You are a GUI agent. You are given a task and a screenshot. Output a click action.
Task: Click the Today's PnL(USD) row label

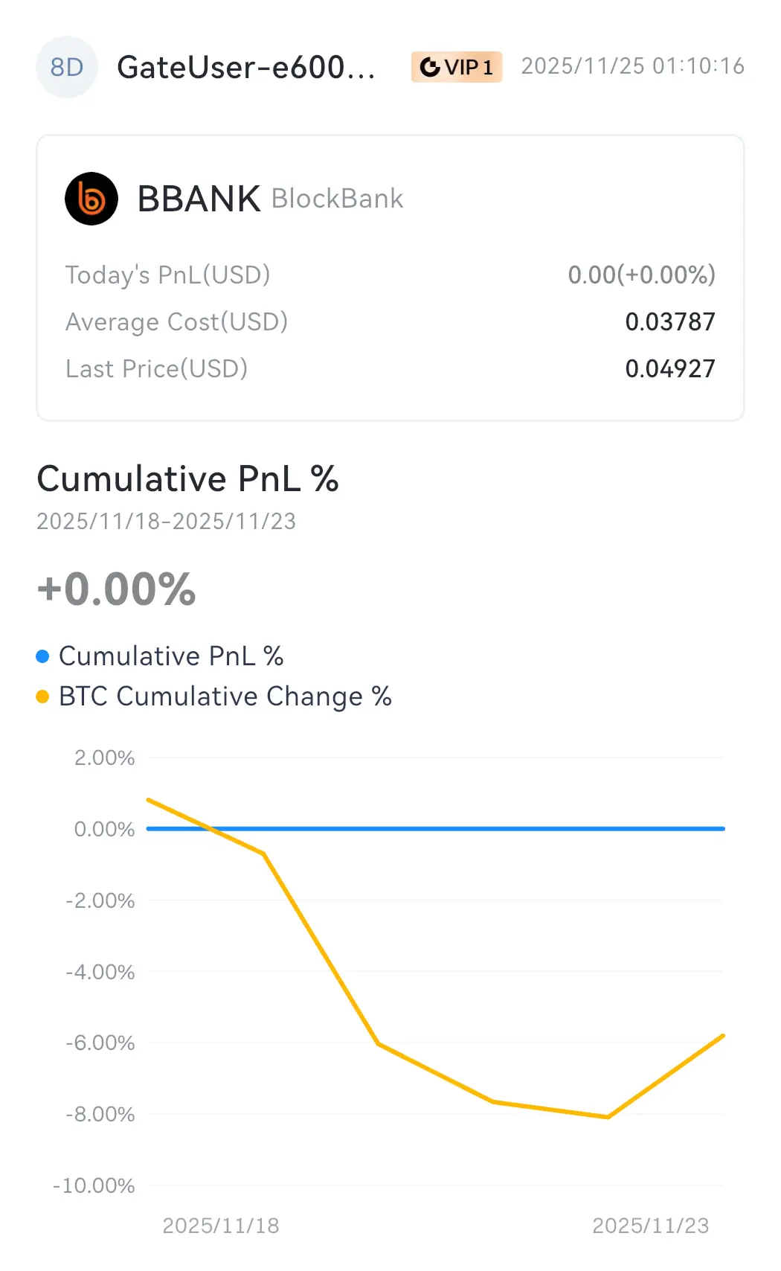167,275
